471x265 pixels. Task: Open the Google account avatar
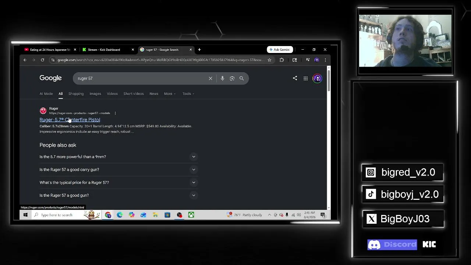(x=317, y=78)
